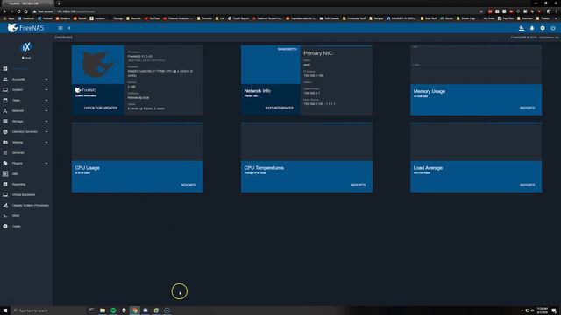Image resolution: width=561 pixels, height=315 pixels.
Task: Click the Network sidebar icon
Action: tap(5, 111)
